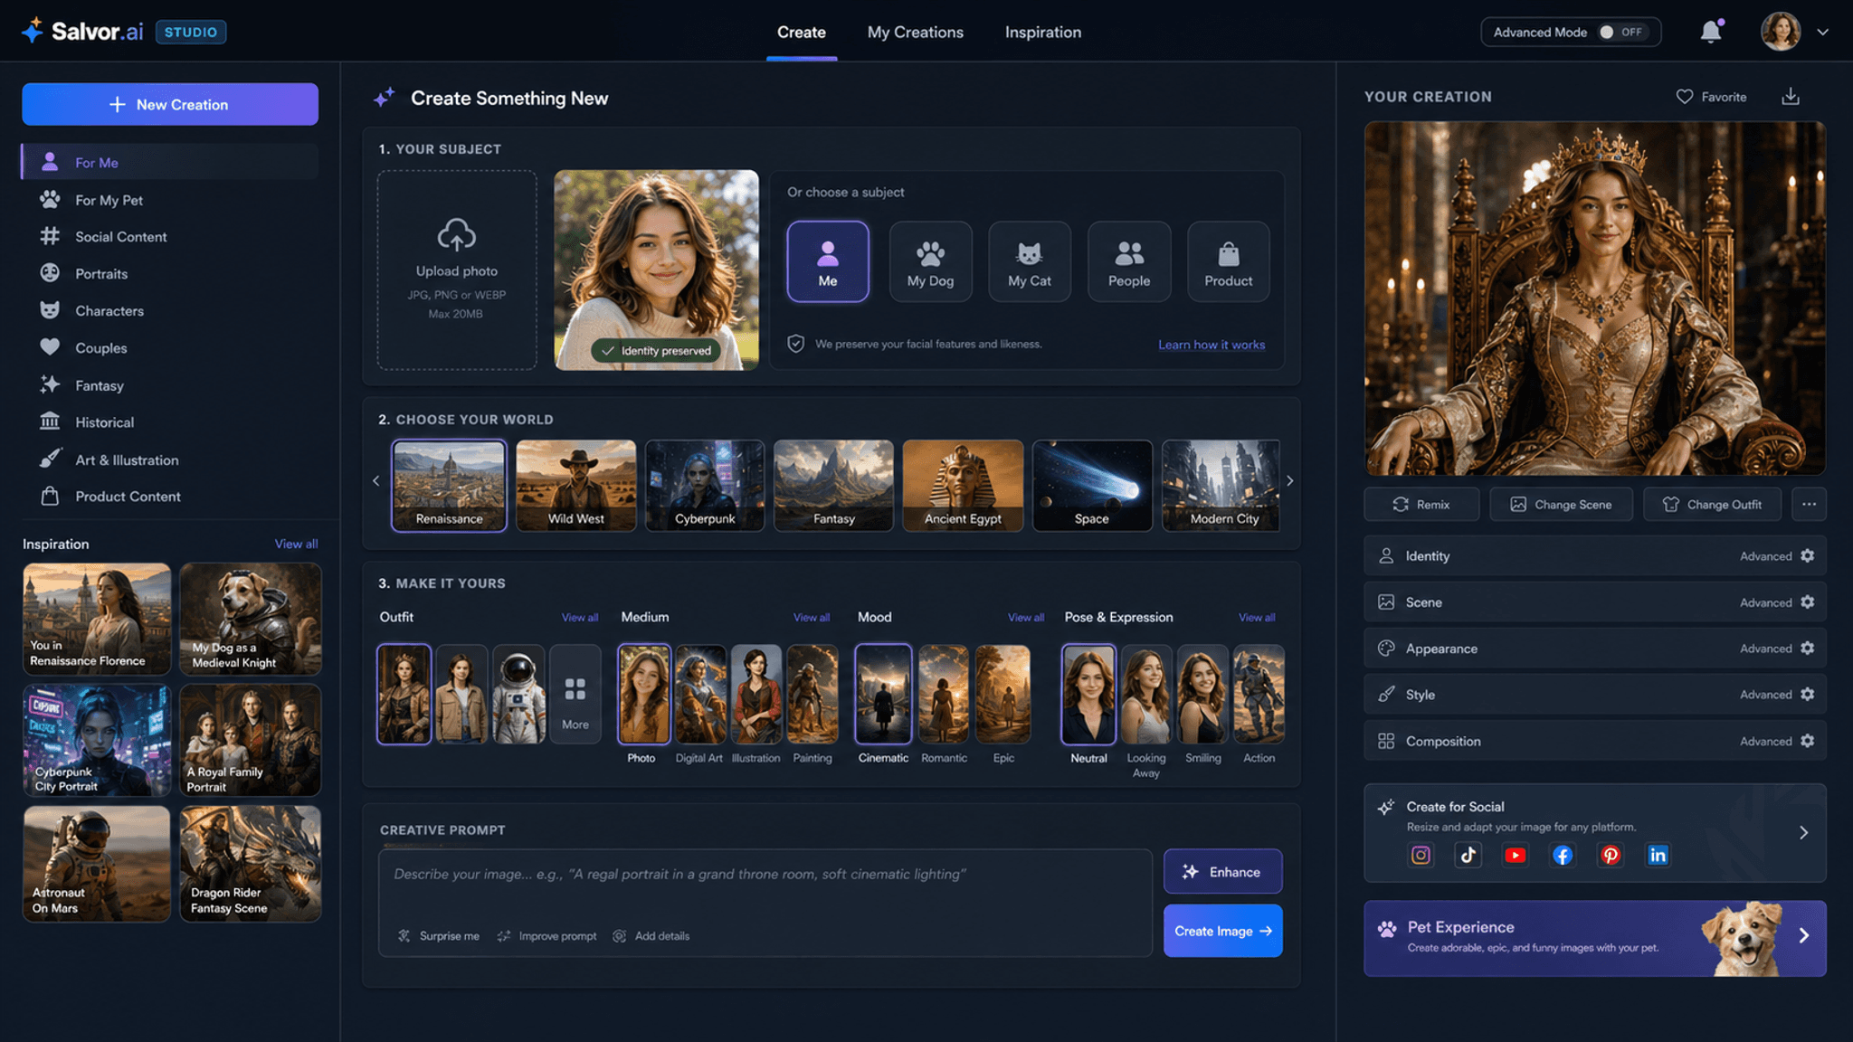Open Identity advanced settings gear
Viewport: 1853px width, 1042px height.
(x=1807, y=556)
